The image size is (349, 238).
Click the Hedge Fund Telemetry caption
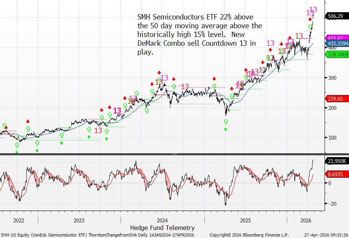[x=162, y=228]
